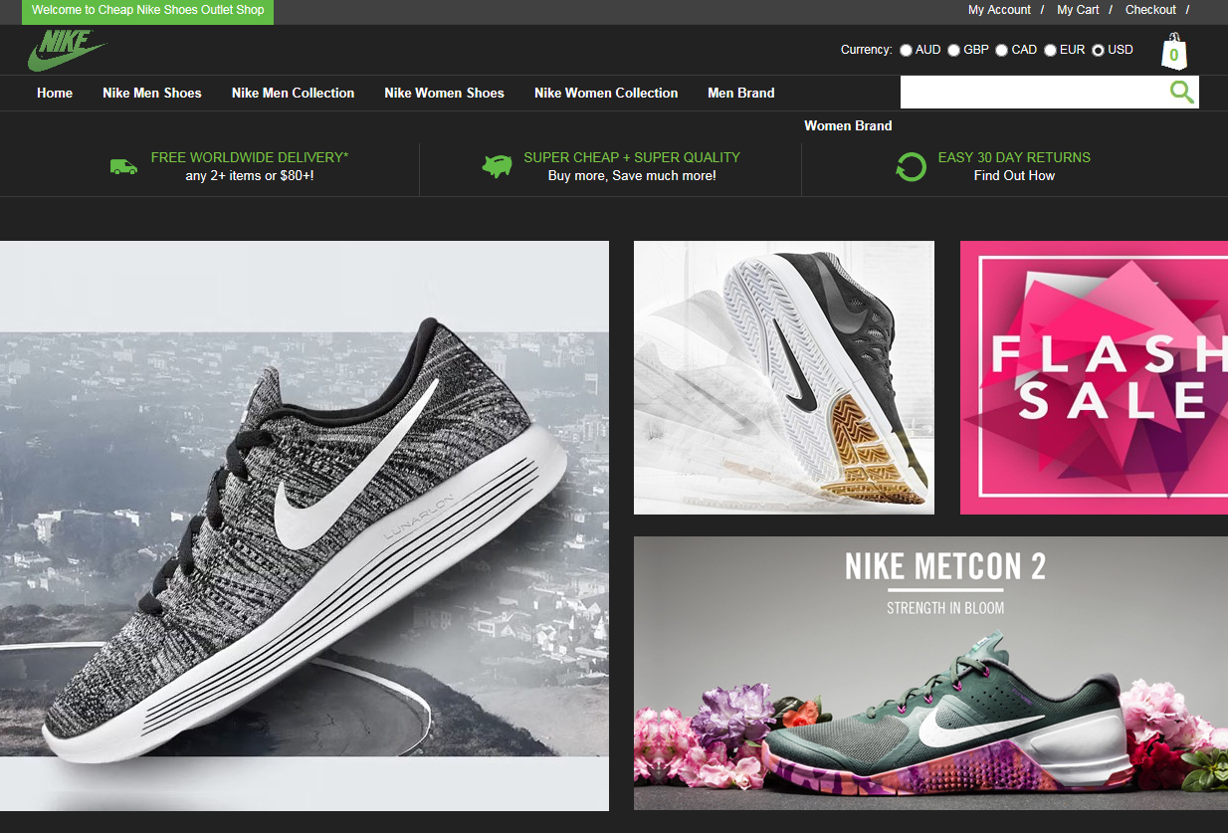Click Free Worldwide Delivery text

click(250, 157)
